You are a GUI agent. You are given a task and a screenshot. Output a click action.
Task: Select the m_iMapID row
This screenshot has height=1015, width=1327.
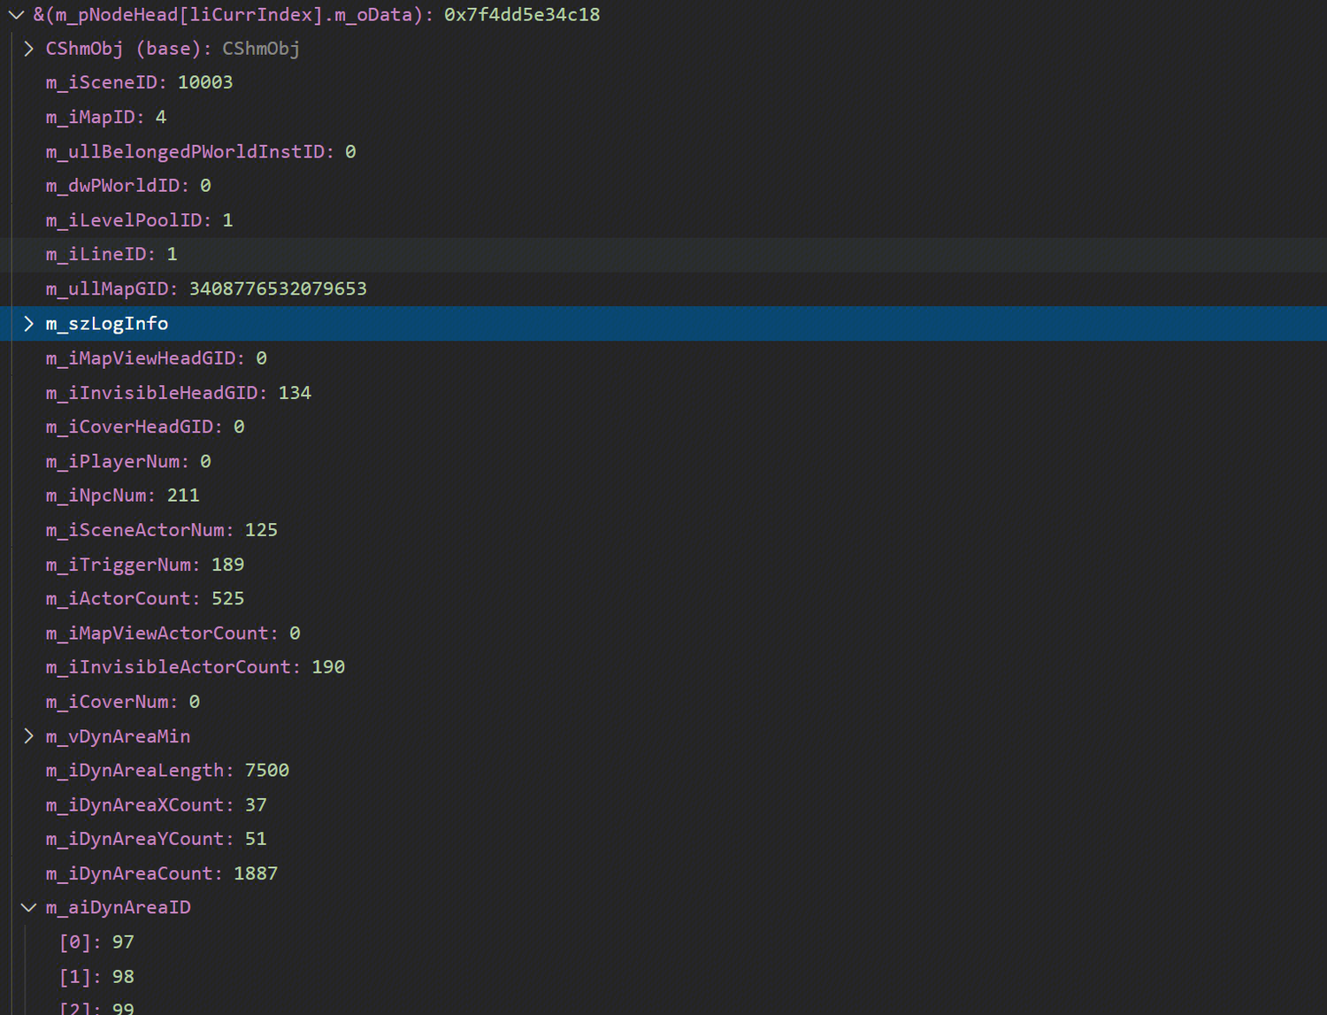click(x=106, y=117)
